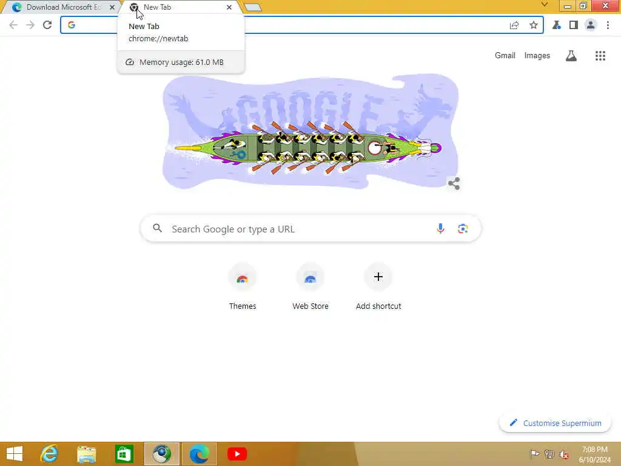
Task: Open the Windows Store taskbar icon
Action: 124,454
